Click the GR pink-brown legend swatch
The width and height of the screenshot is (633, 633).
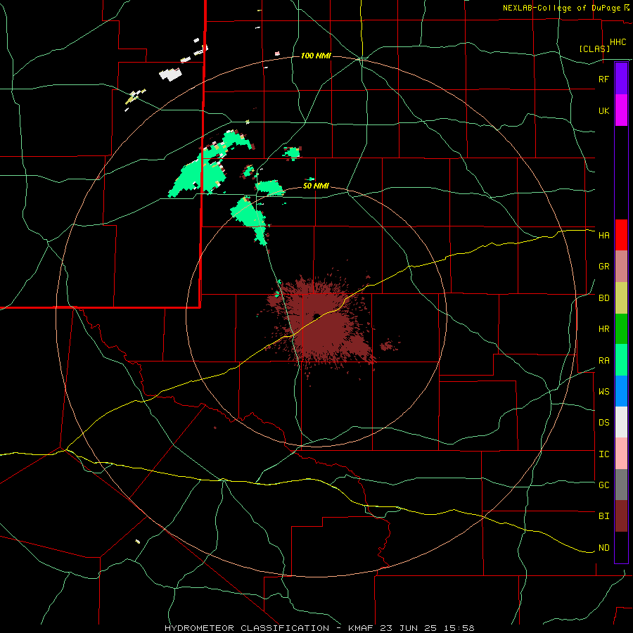[621, 267]
